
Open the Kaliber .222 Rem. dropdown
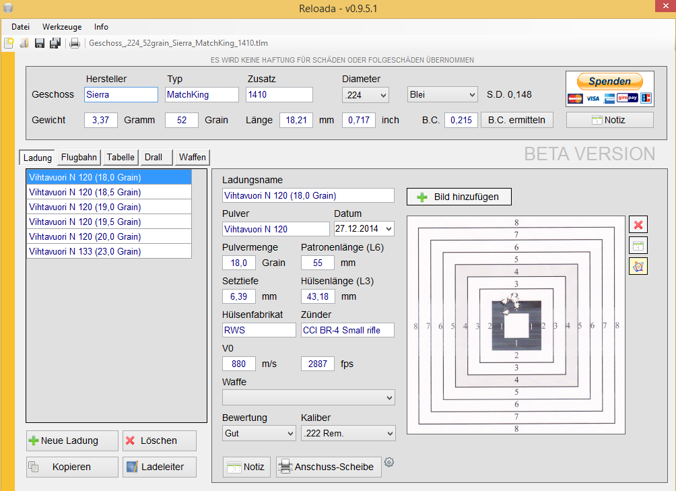(x=348, y=433)
